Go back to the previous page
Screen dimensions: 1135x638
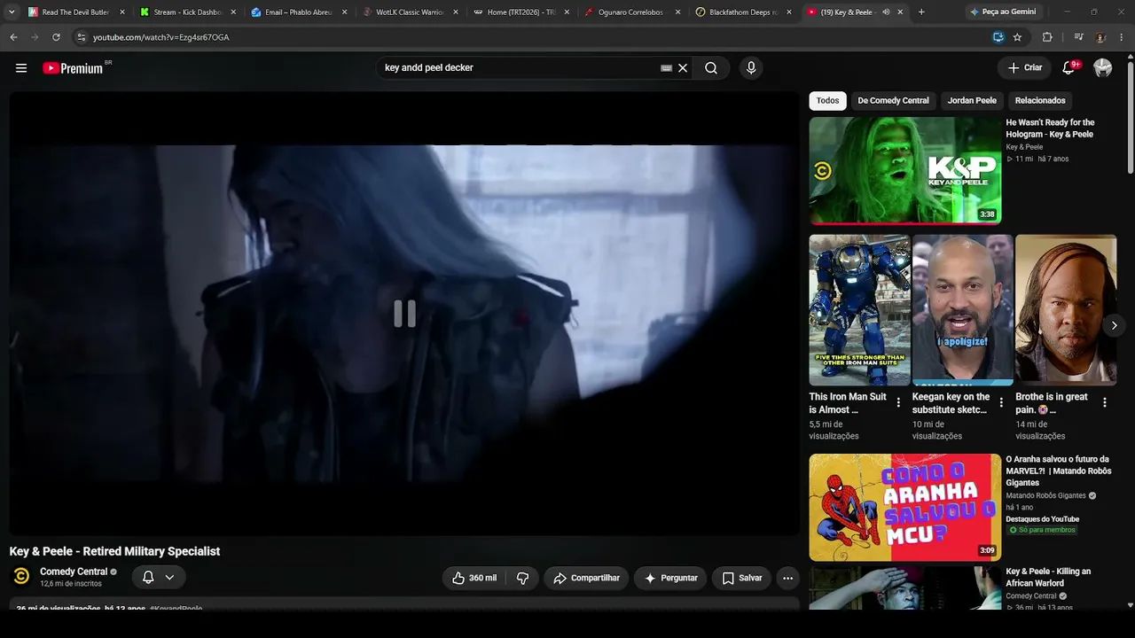13,37
